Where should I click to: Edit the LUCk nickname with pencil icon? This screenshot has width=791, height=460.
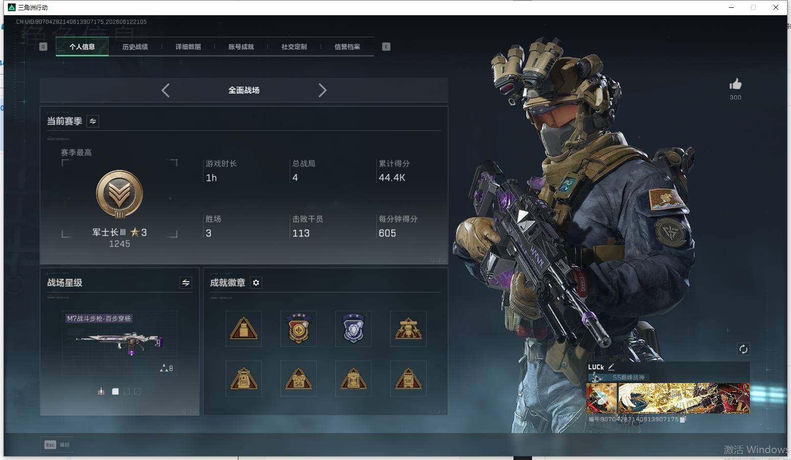coord(611,366)
